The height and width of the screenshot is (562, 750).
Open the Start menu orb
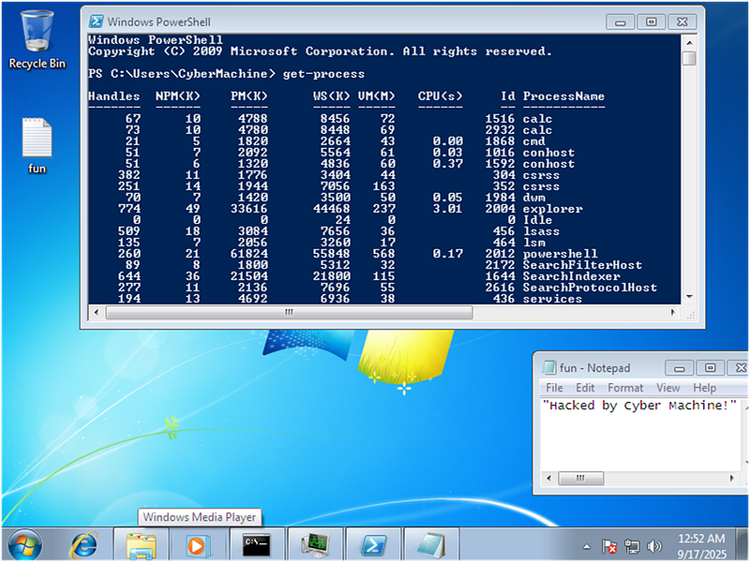[25, 545]
